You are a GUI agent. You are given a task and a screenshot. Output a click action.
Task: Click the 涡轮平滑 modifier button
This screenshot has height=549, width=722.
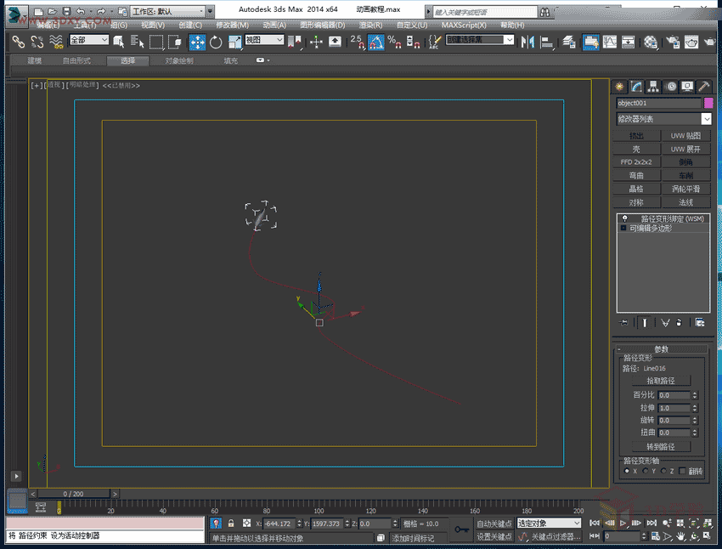pyautogui.click(x=685, y=189)
